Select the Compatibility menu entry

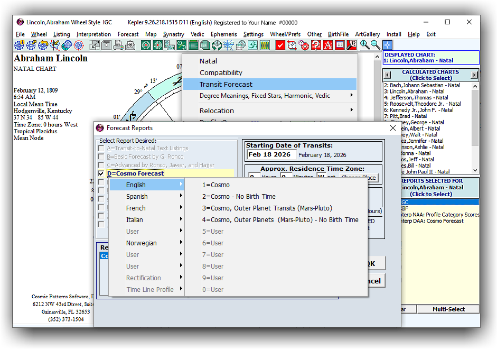(x=270, y=72)
